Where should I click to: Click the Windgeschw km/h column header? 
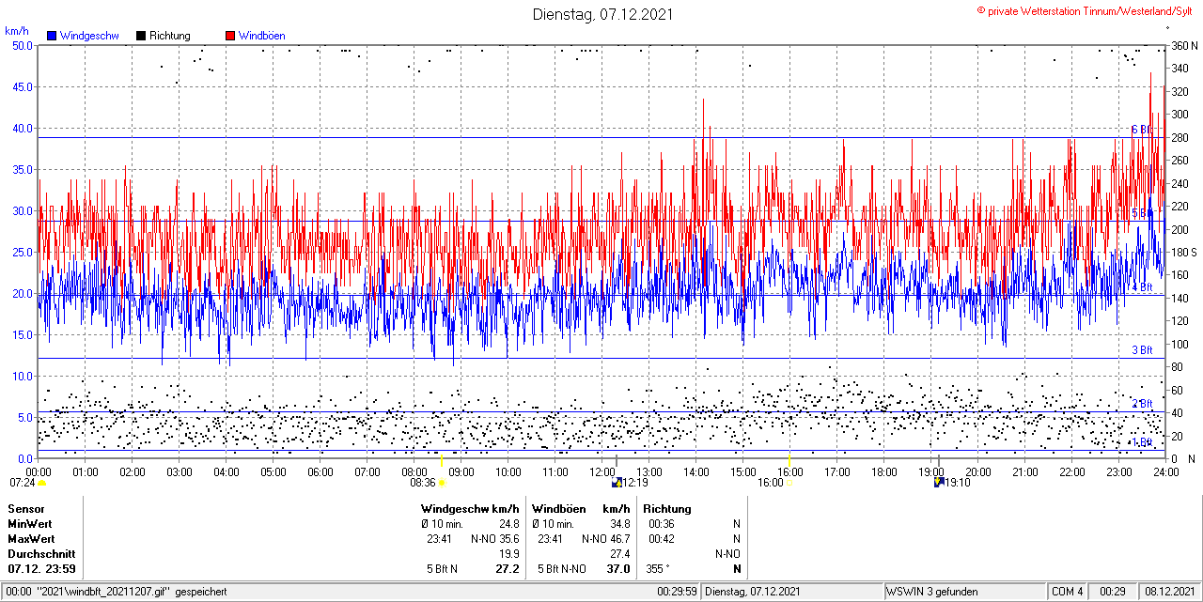(x=470, y=509)
